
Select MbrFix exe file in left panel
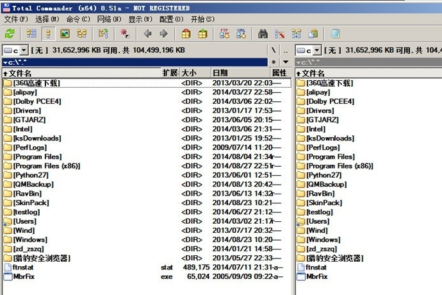(x=147, y=276)
